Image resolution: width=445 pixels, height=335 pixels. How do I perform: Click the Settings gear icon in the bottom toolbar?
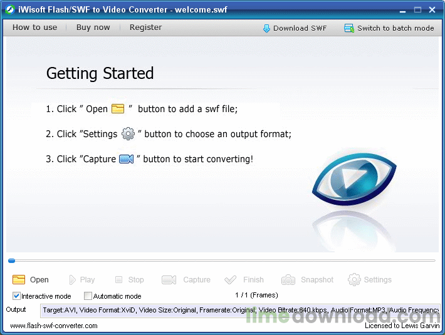[x=354, y=279]
